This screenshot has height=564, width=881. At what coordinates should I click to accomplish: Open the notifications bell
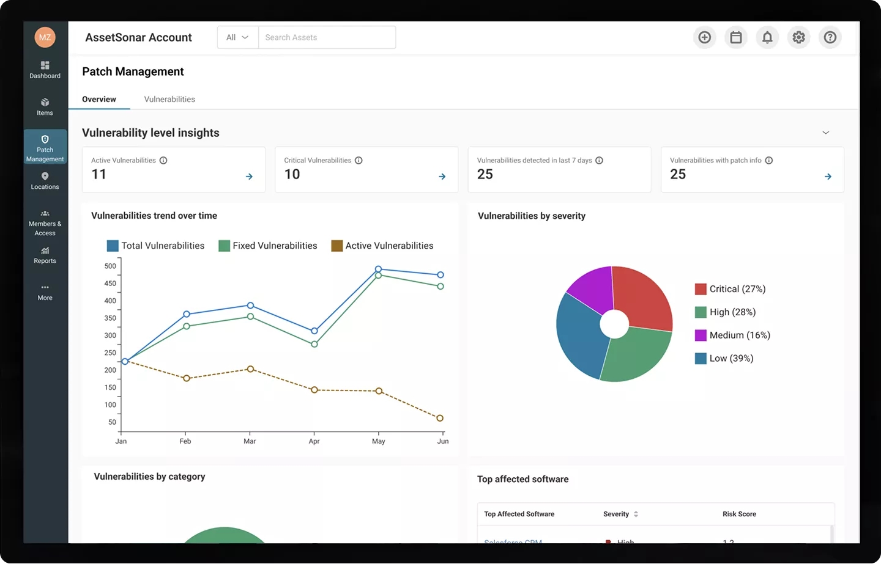767,37
